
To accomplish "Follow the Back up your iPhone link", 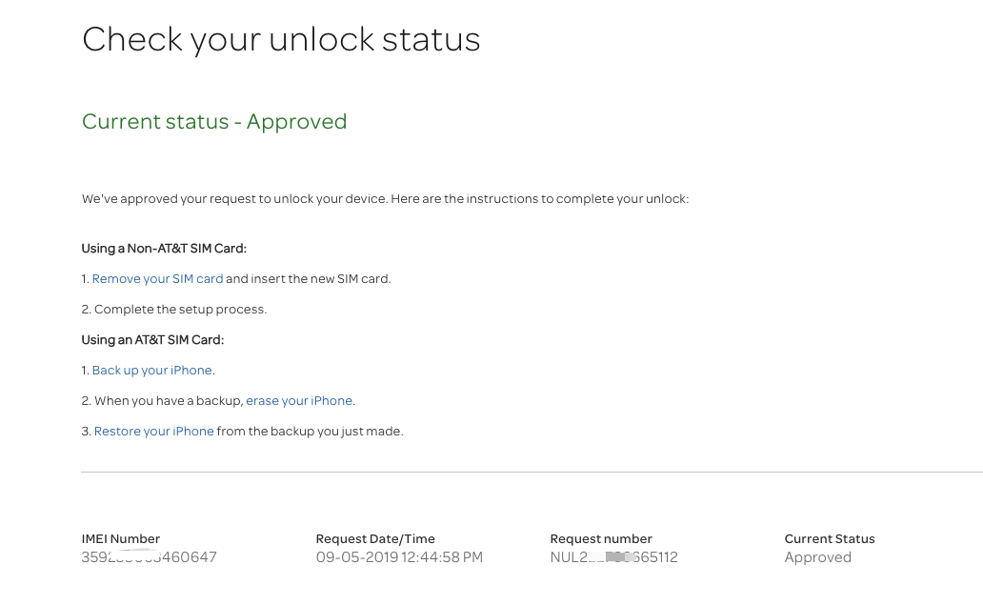I will (x=151, y=371).
